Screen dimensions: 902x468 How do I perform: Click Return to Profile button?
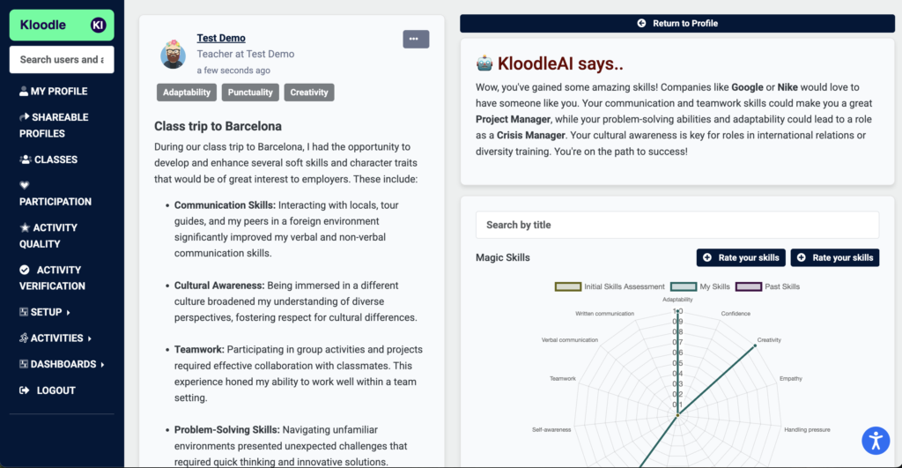(677, 24)
